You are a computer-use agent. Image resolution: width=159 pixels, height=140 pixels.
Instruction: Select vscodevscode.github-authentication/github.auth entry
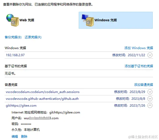point(42,99)
